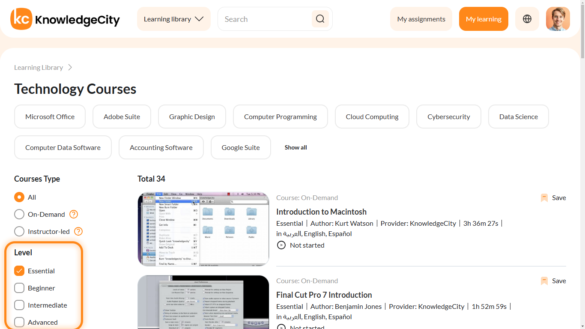
Task: Open the language globe icon
Action: coord(527,19)
